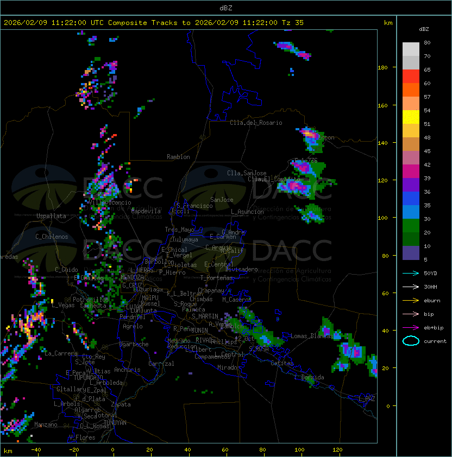Click the 'C_Guido' map label

coord(66,269)
